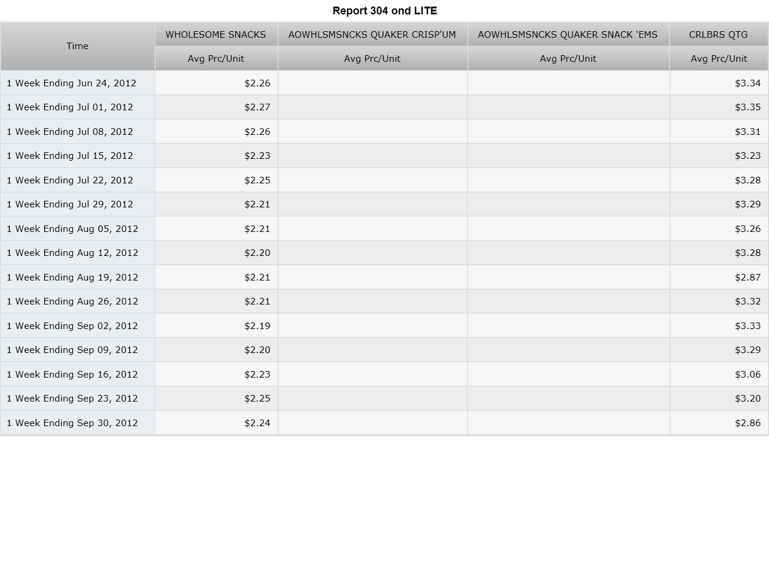Select row 1 Week Ending Jul 29, 2012
This screenshot has width=769, height=567.
(x=384, y=204)
